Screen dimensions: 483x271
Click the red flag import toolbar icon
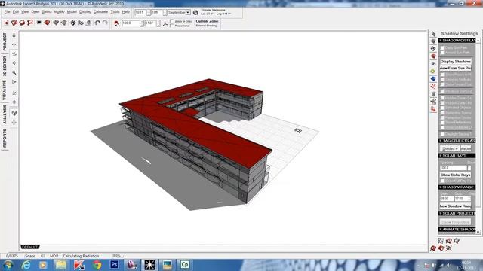(30, 23)
